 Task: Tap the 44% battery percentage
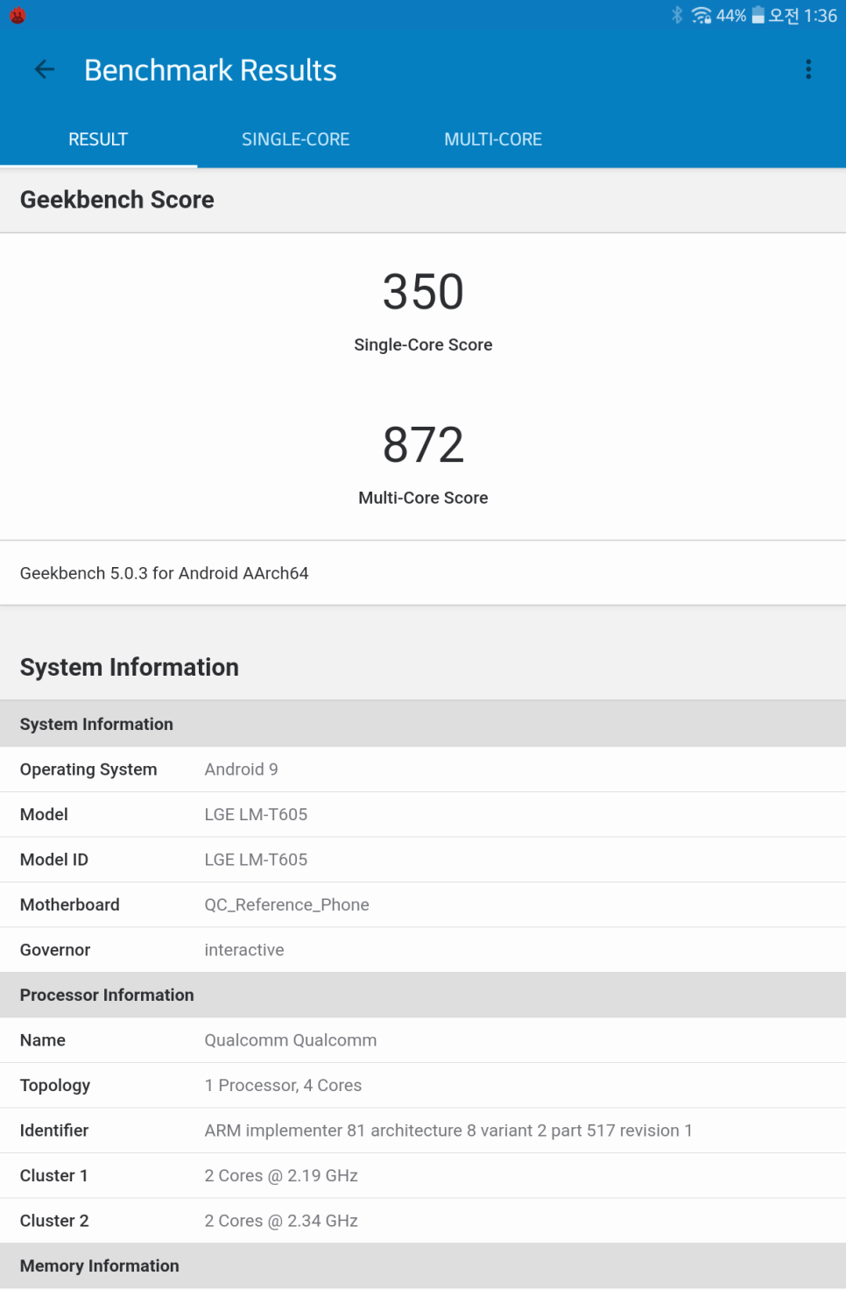click(x=731, y=16)
